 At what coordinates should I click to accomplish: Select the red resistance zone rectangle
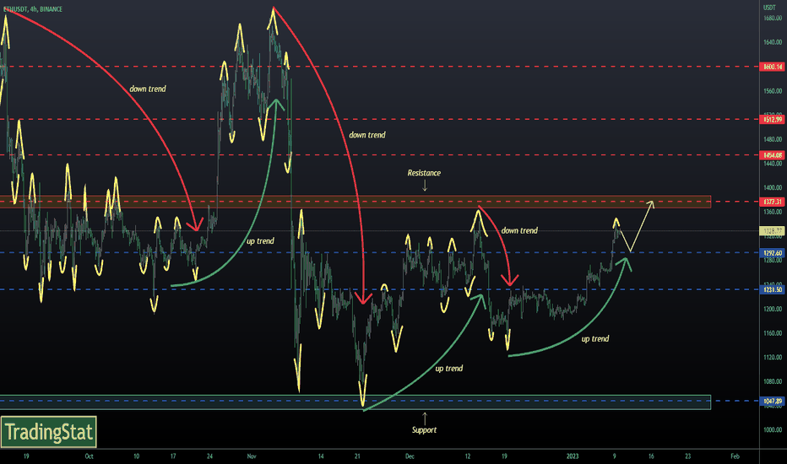(x=356, y=202)
